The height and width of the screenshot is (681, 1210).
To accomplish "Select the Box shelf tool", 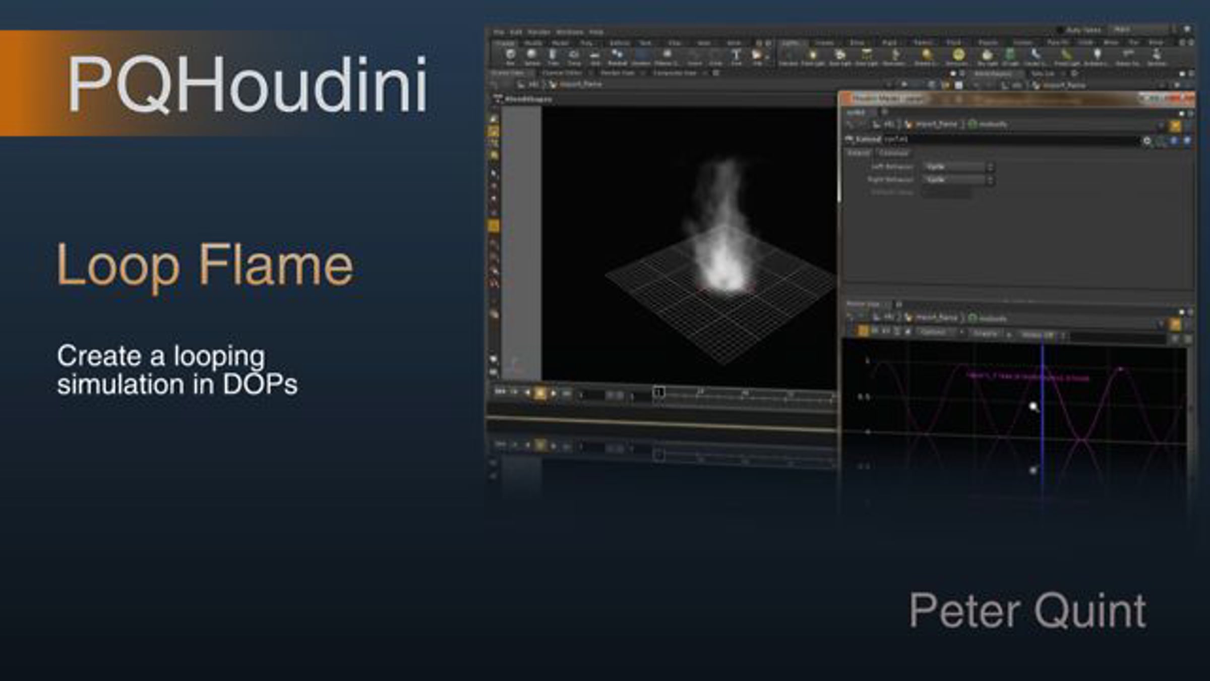I will (510, 56).
